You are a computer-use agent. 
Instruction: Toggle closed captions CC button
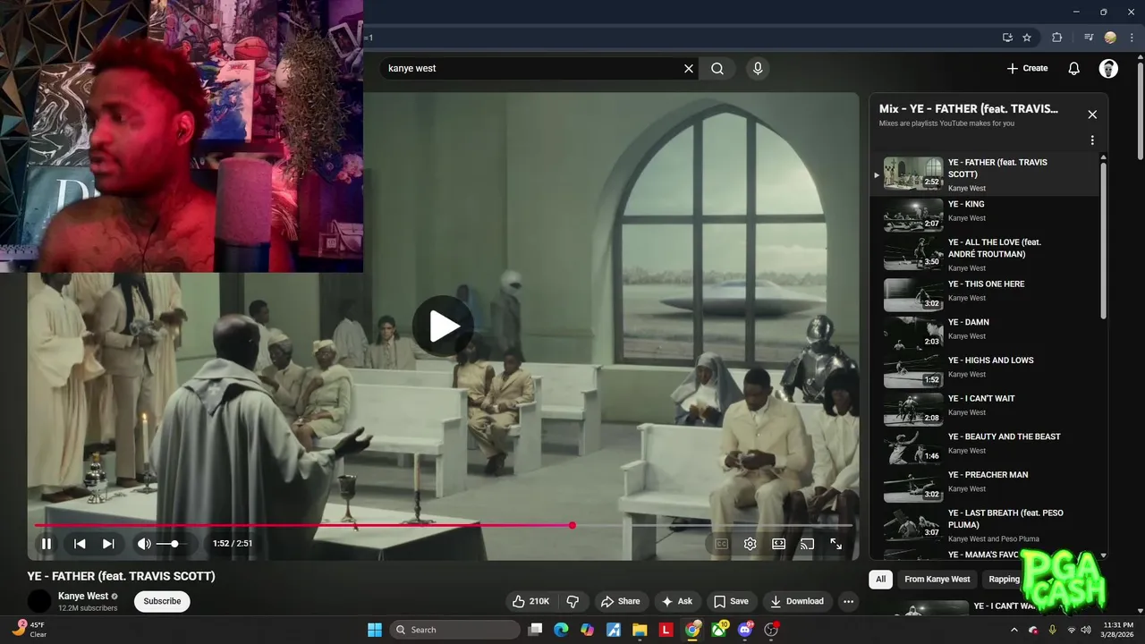(721, 544)
